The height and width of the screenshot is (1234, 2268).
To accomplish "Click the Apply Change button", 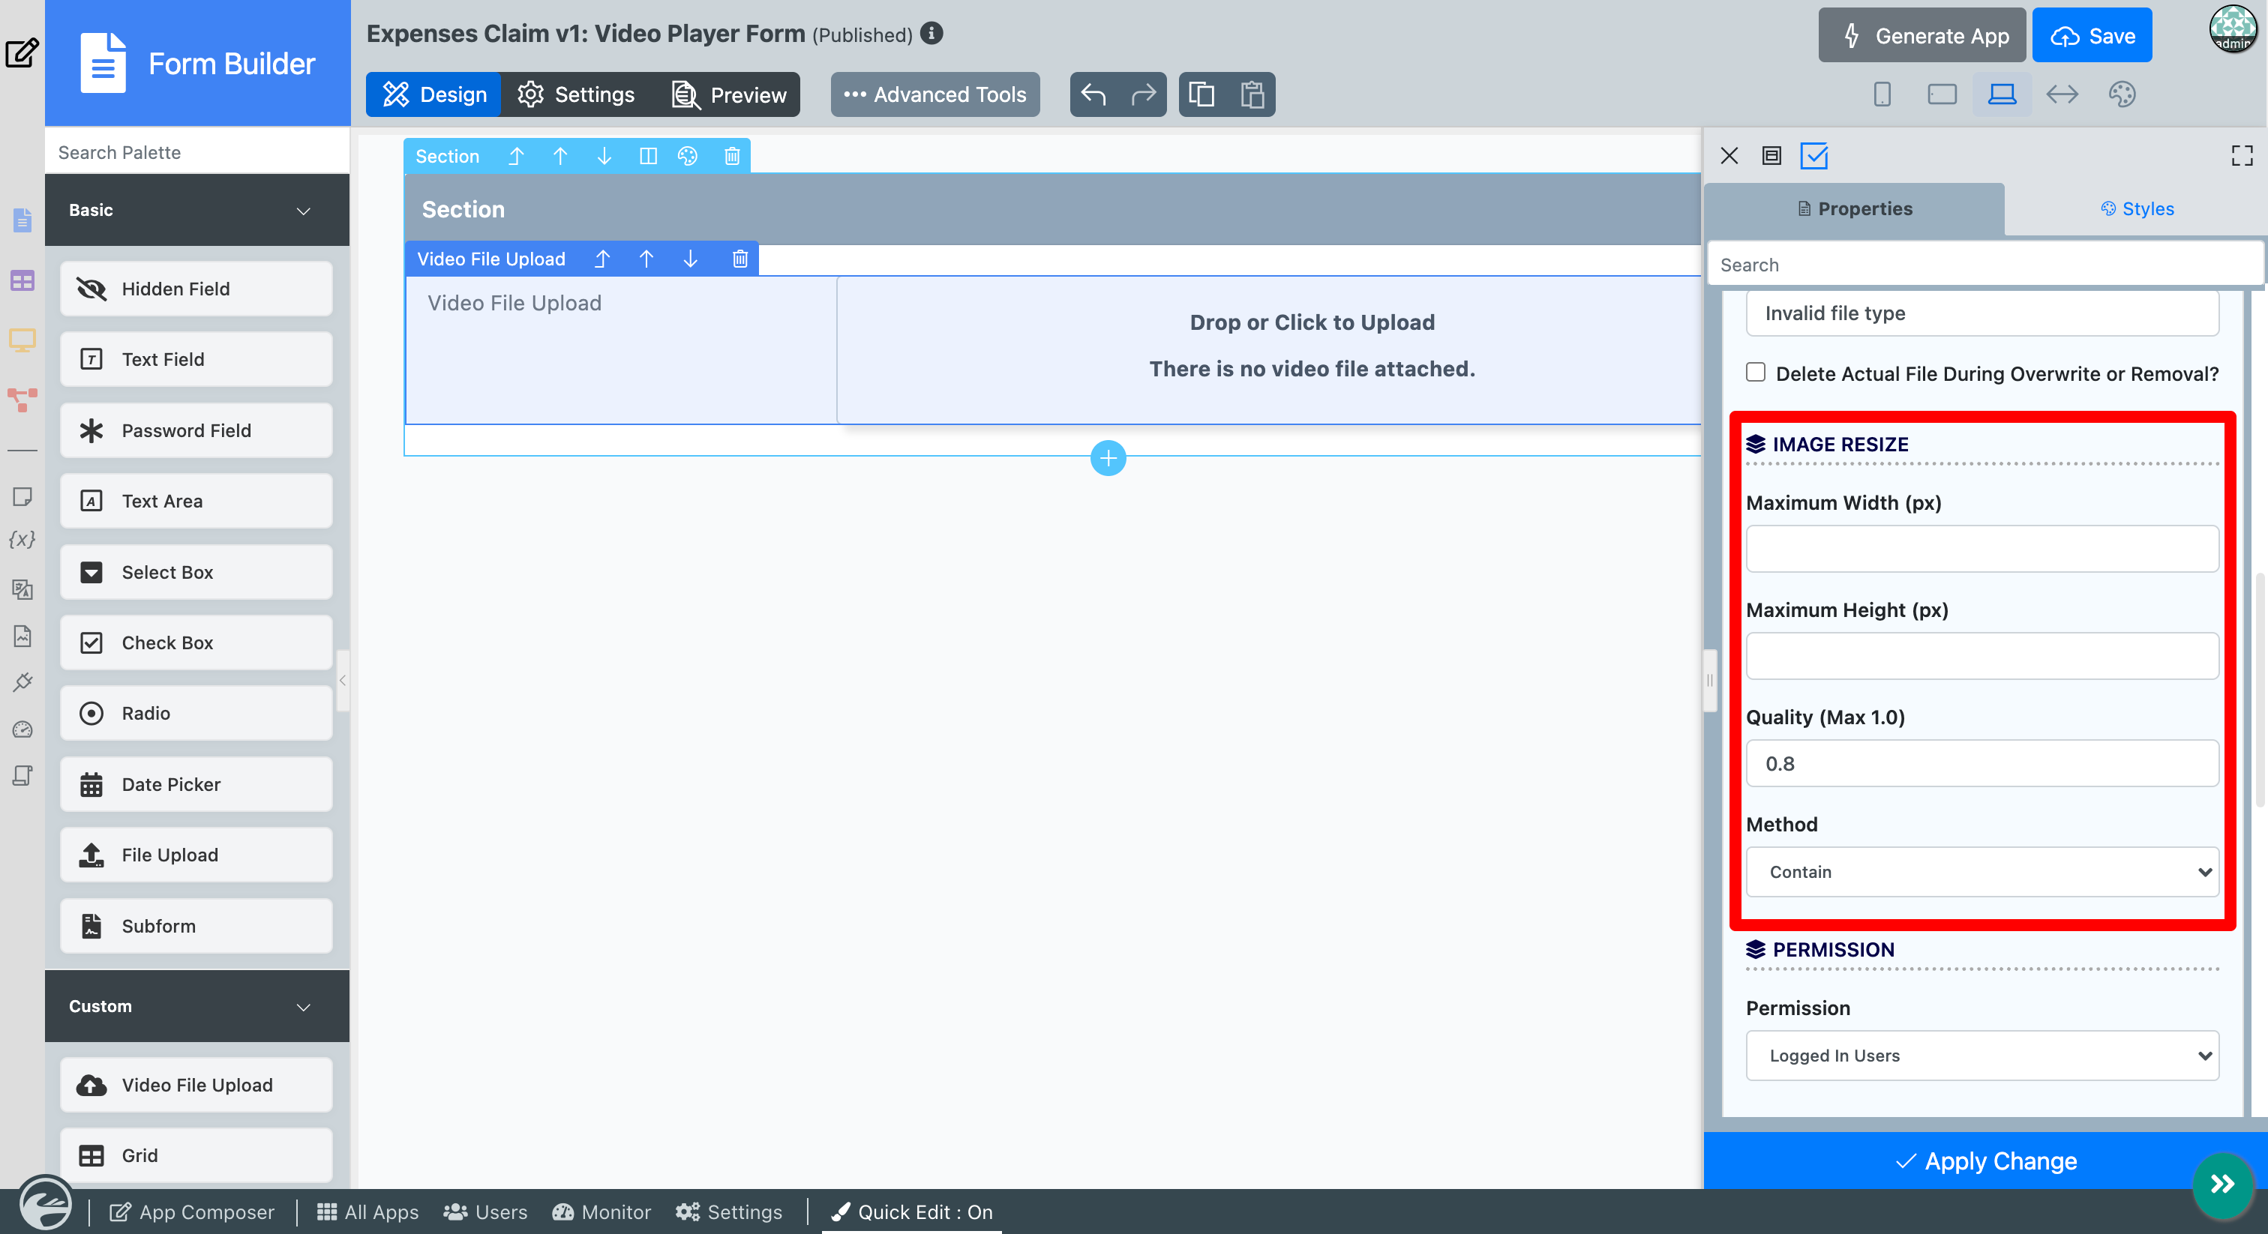I will (x=1985, y=1161).
